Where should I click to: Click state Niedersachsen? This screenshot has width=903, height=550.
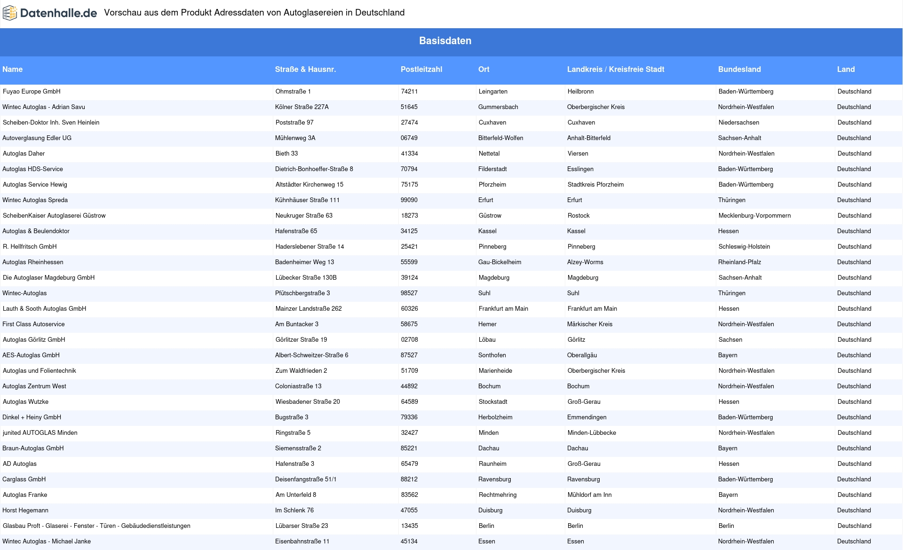click(739, 123)
